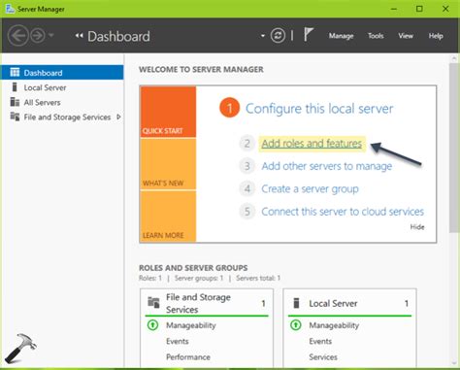460x370 pixels.
Task: Click the Server Manager title bar icon
Action: click(10, 9)
